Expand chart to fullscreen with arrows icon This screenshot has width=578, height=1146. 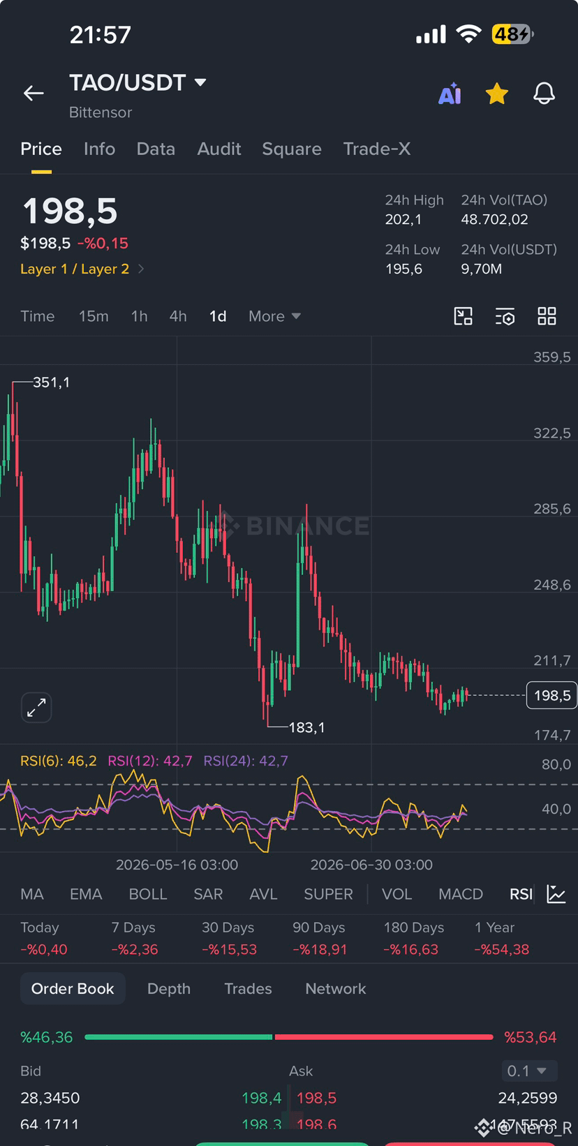(36, 708)
